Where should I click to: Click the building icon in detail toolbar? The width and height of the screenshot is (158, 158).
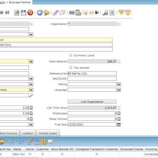click(37, 142)
